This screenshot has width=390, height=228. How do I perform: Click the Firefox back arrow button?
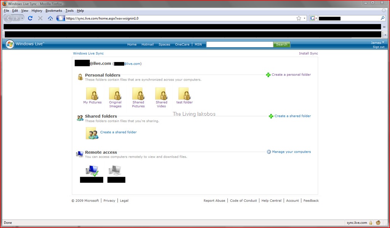point(8,18)
